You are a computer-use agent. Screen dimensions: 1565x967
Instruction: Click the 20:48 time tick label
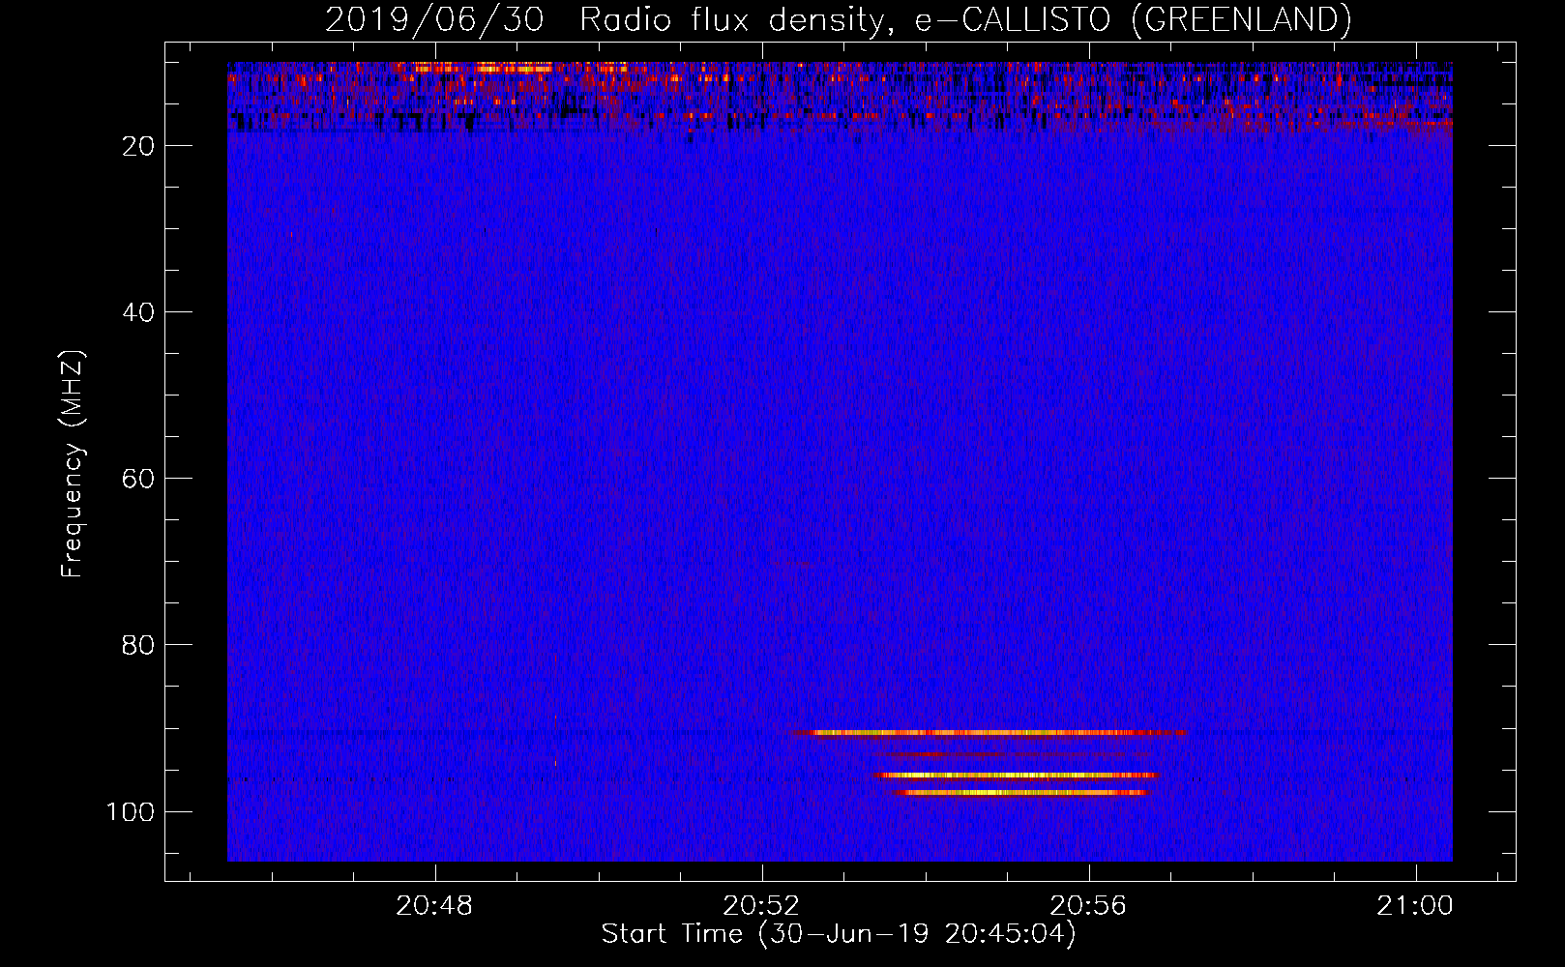[x=434, y=906]
